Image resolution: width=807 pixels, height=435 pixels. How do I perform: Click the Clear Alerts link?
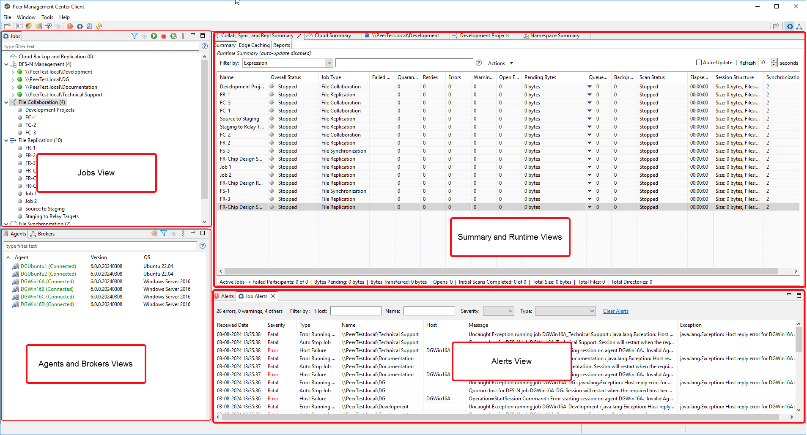click(x=615, y=311)
